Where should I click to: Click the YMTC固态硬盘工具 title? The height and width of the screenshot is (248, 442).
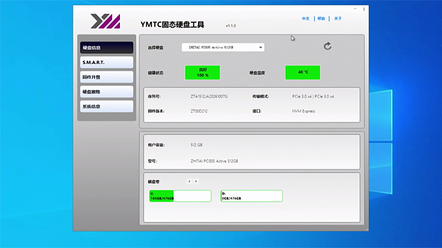click(172, 24)
